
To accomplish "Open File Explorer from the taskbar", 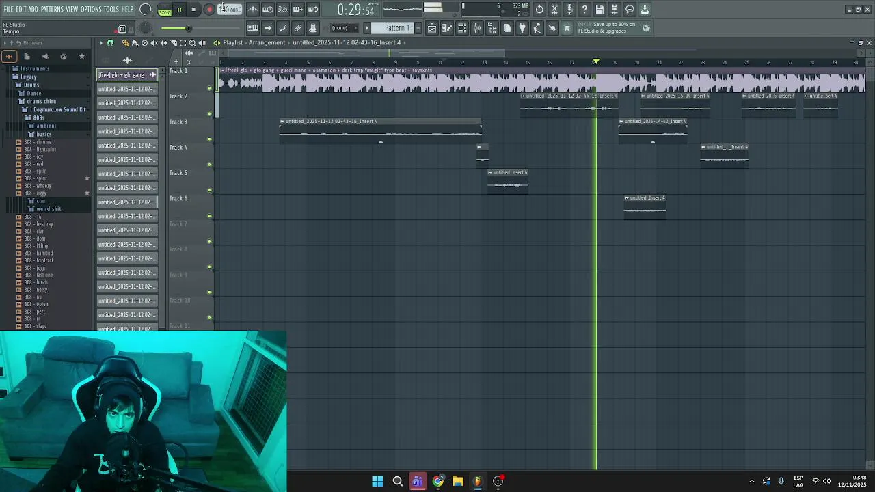I will [x=457, y=481].
